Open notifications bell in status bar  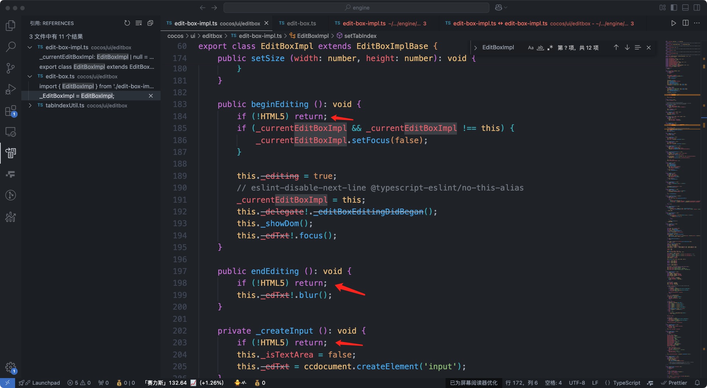pos(697,383)
